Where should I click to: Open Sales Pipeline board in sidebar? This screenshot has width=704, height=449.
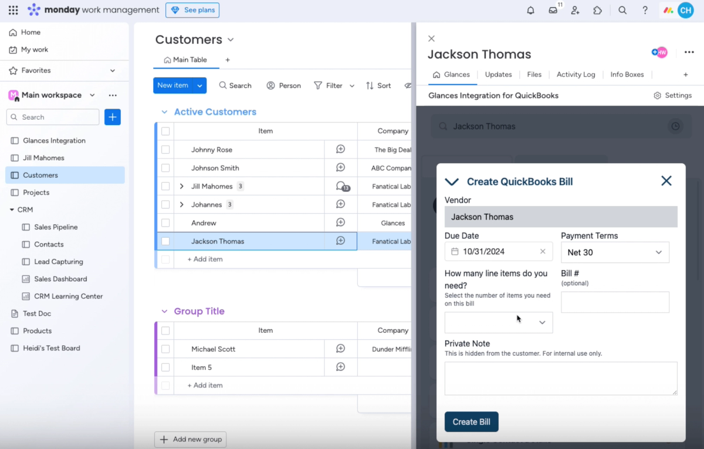(56, 227)
